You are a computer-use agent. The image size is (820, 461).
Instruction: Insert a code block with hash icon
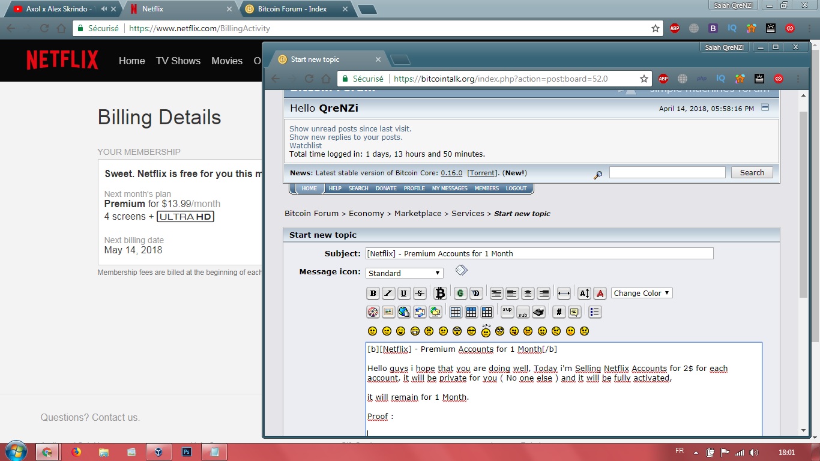click(559, 312)
